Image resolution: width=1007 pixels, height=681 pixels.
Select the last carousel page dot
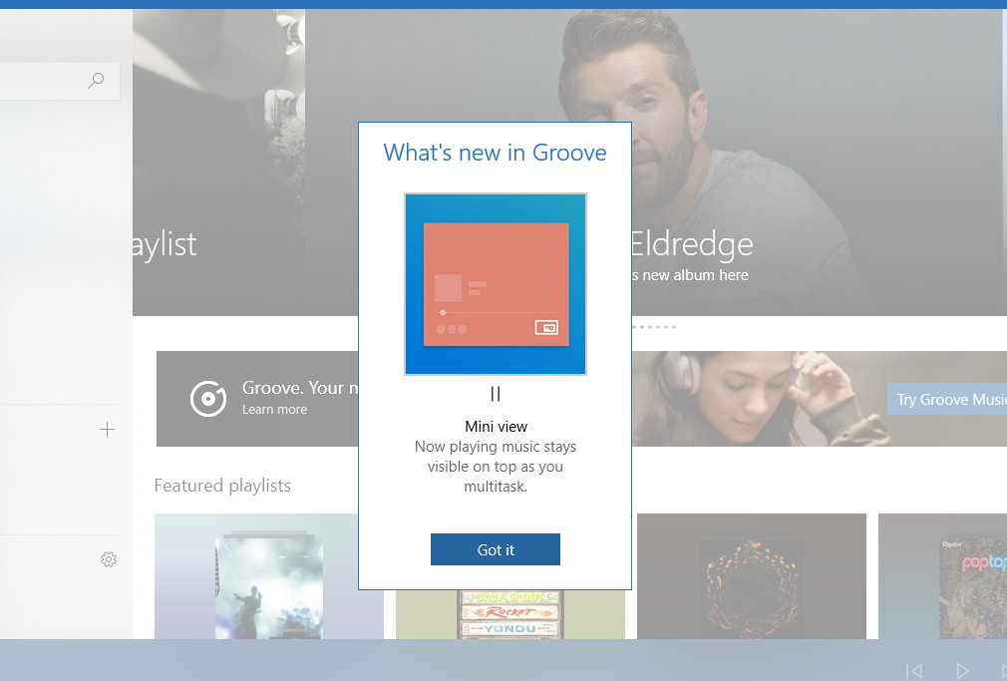pyautogui.click(x=673, y=327)
